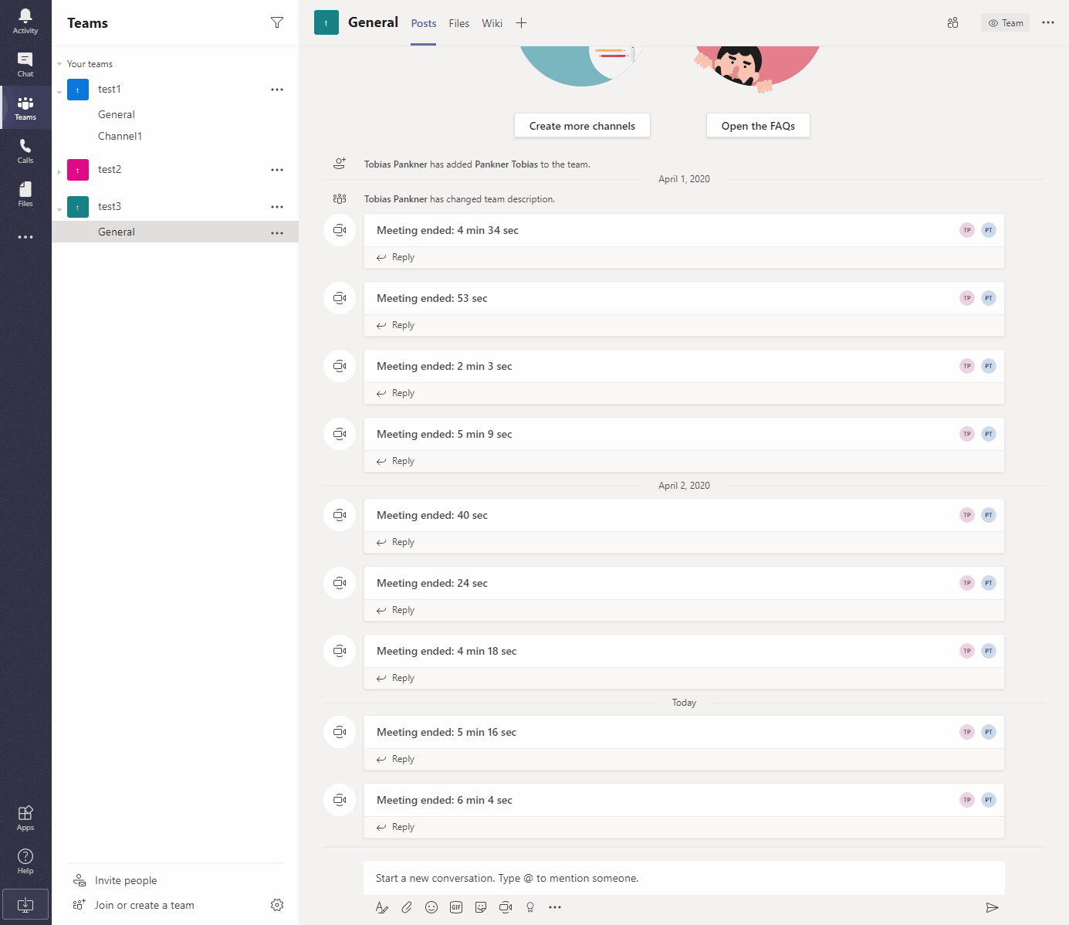Open the Apps store
This screenshot has width=1069, height=925.
coord(25,818)
